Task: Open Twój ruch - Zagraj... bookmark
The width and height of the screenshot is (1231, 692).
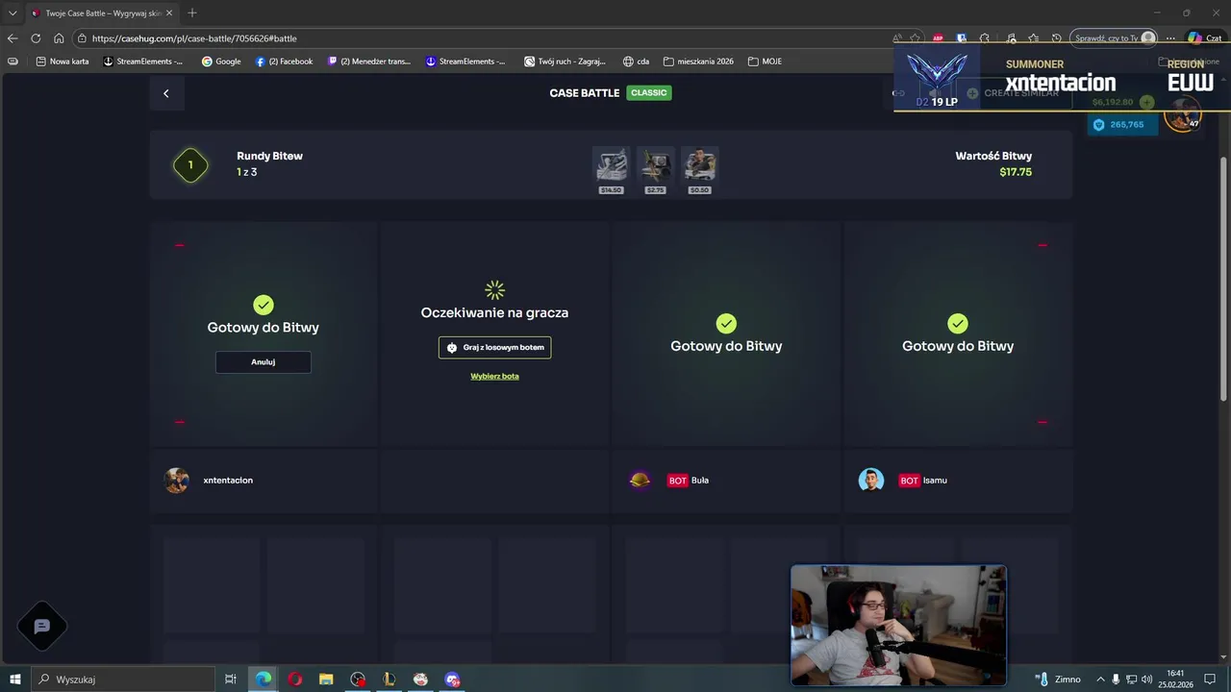Action: point(565,62)
